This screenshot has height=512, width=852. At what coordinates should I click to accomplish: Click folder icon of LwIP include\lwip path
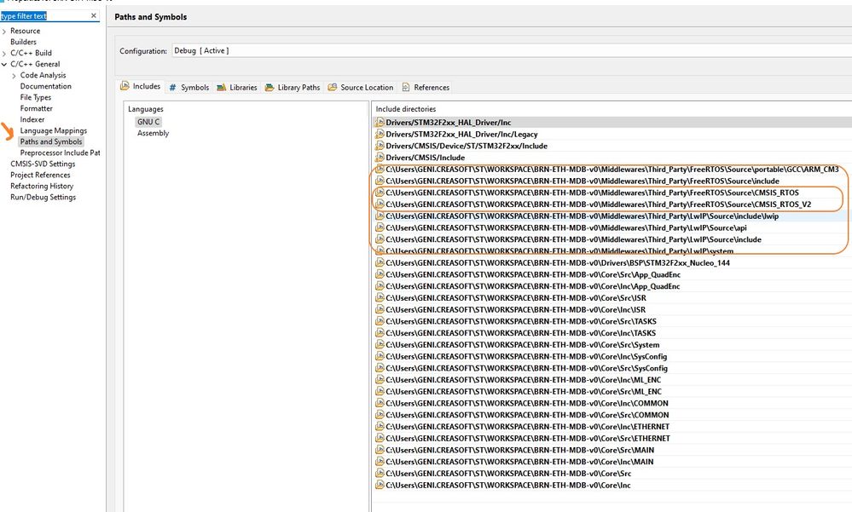[380, 216]
